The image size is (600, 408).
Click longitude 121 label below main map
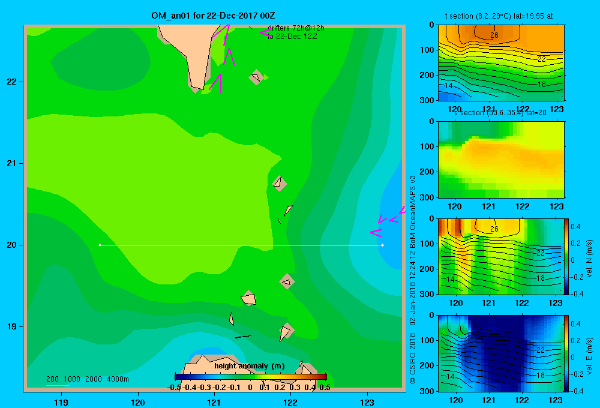[x=214, y=402]
